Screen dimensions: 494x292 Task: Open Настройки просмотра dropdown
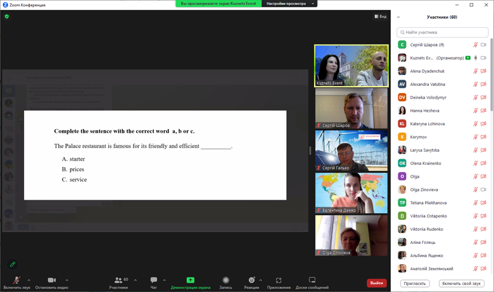pos(289,3)
